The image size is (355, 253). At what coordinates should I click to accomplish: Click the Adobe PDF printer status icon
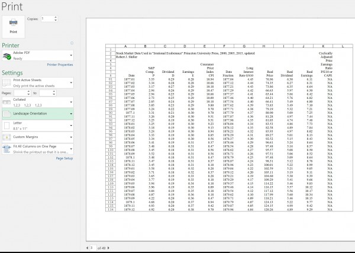tap(8, 56)
